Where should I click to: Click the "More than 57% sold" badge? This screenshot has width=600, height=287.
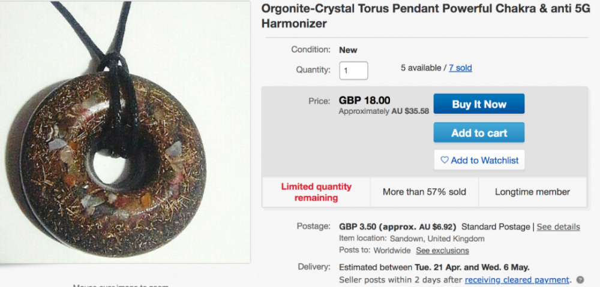pos(424,192)
